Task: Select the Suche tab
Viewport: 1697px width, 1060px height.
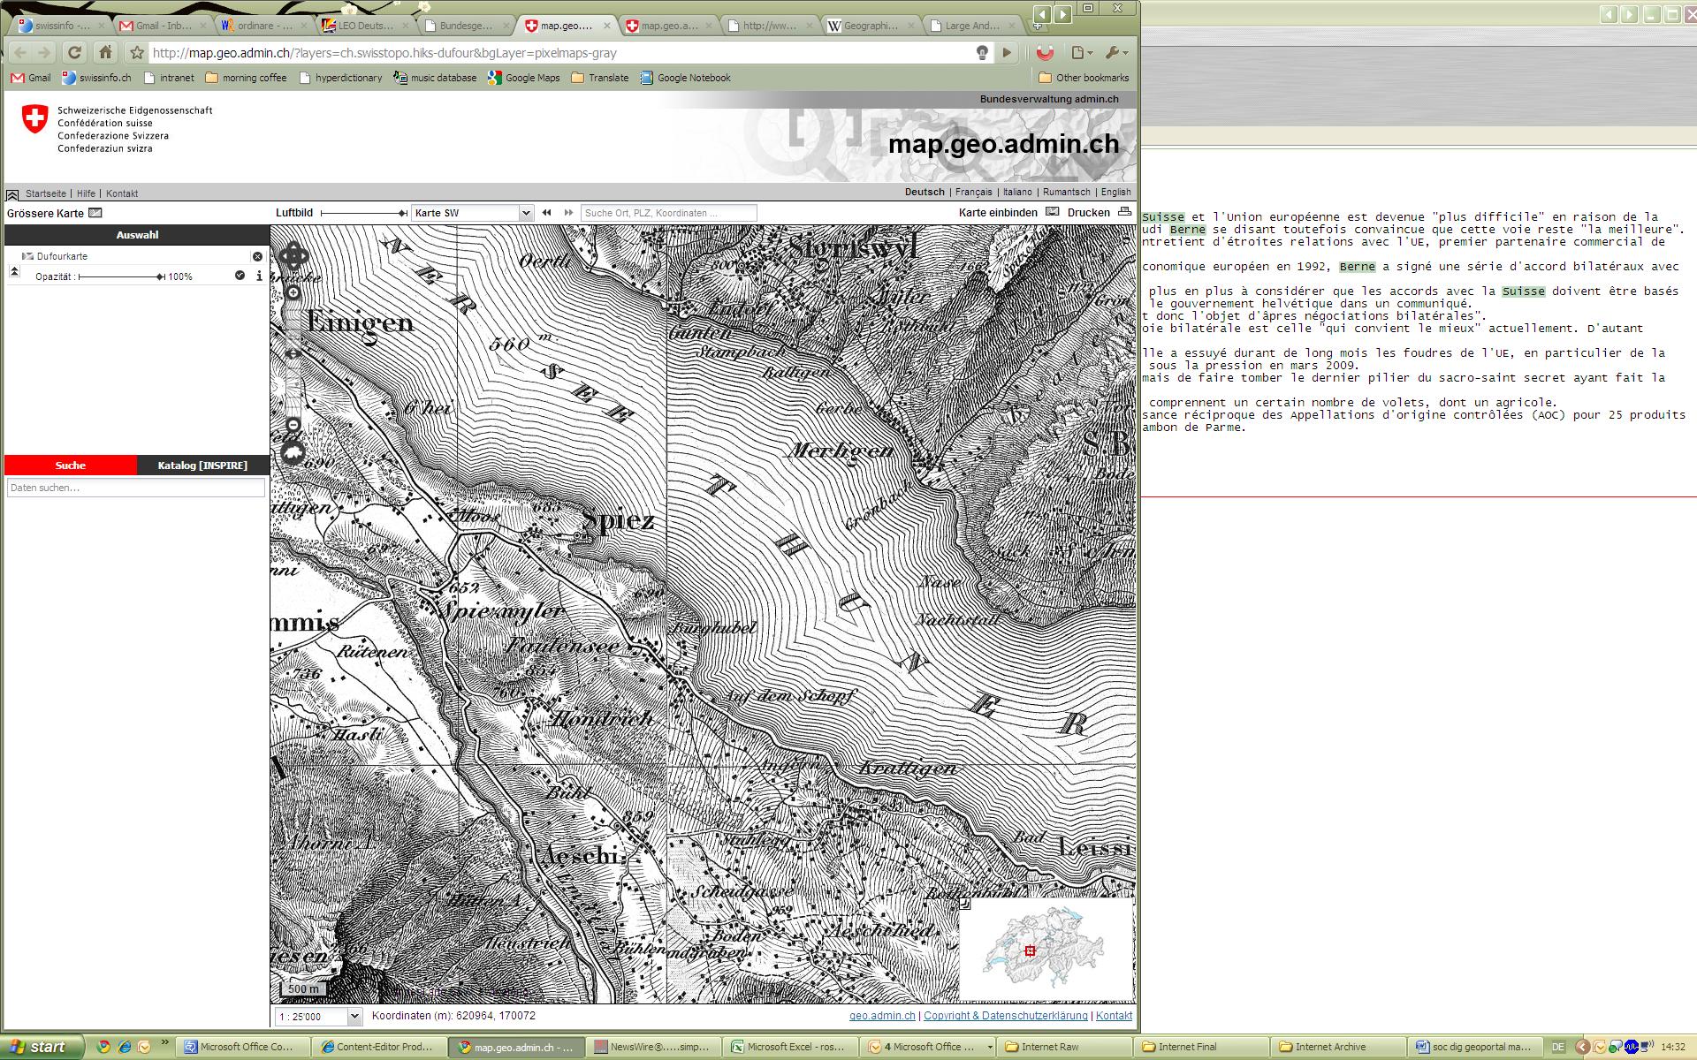Action: [71, 466]
